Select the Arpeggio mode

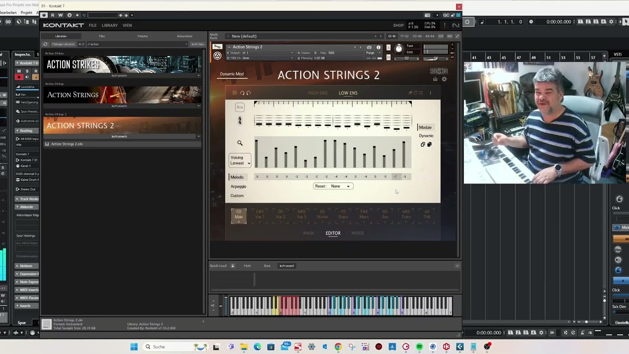[238, 186]
